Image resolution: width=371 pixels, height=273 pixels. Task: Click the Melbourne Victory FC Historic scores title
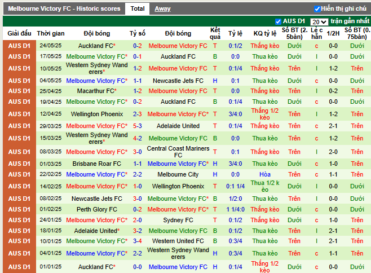pos(64,9)
